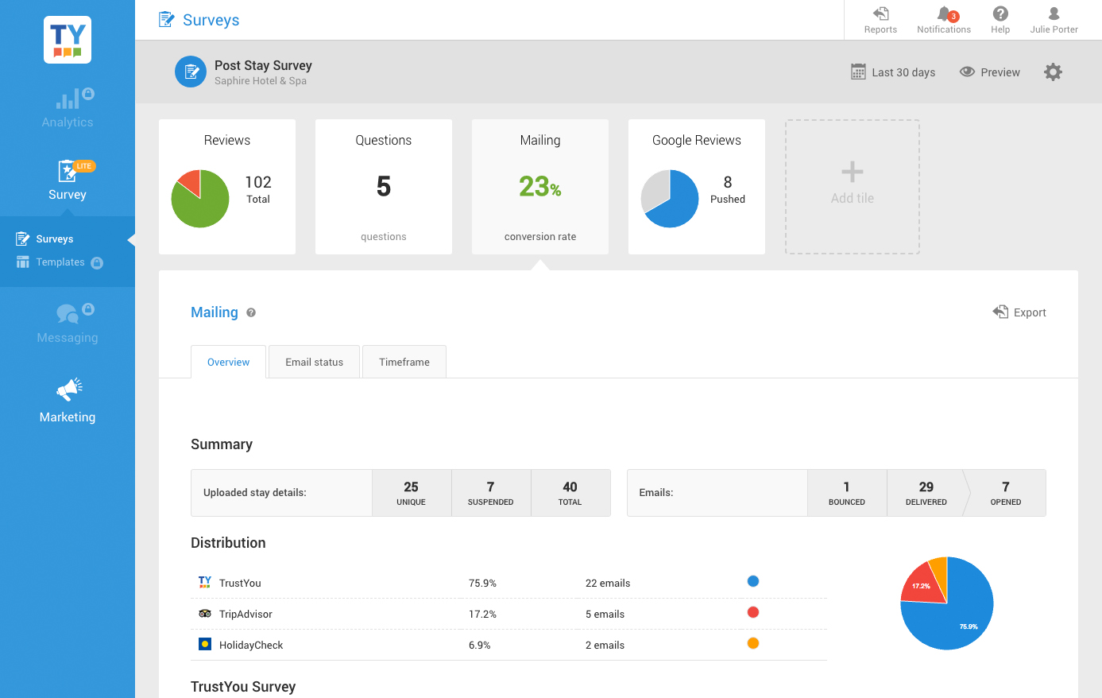Switch to the Email status tab
1102x698 pixels.
pyautogui.click(x=314, y=363)
